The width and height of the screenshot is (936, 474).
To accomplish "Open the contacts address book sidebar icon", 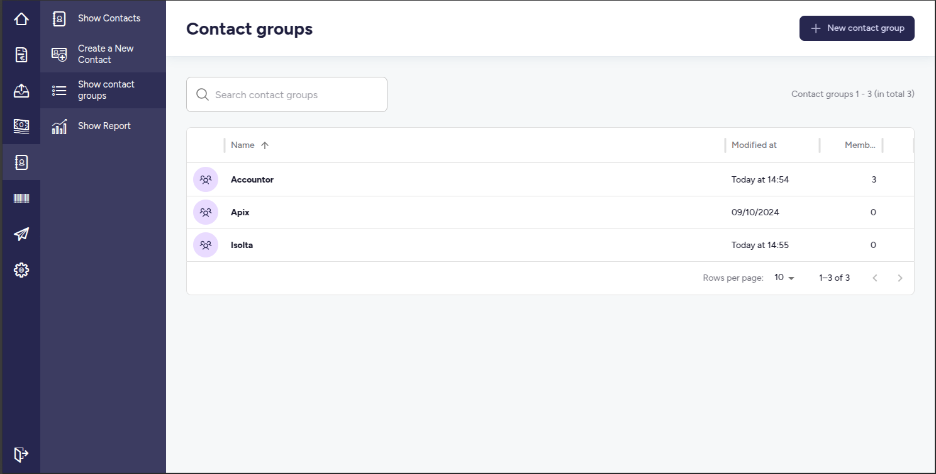I will coord(21,162).
